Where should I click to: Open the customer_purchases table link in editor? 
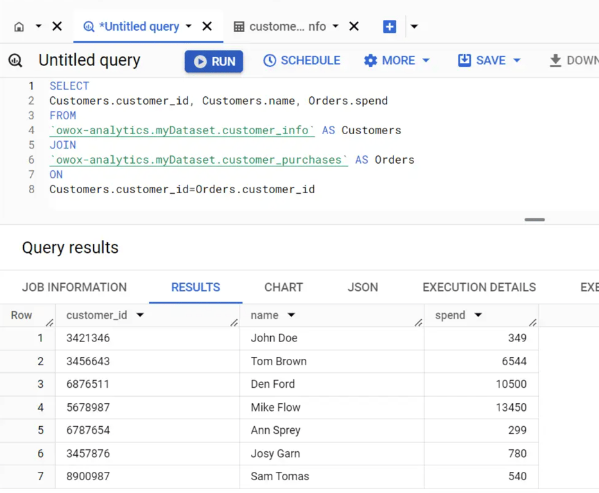tap(198, 160)
